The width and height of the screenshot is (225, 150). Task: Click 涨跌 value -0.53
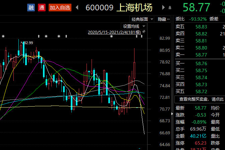[201, 115]
